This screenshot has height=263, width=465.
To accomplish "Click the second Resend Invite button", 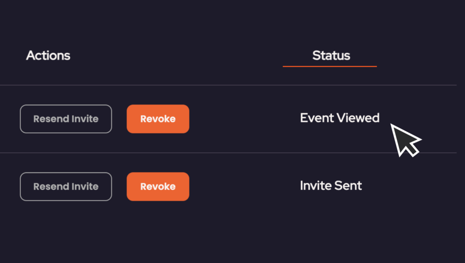I will (x=66, y=186).
